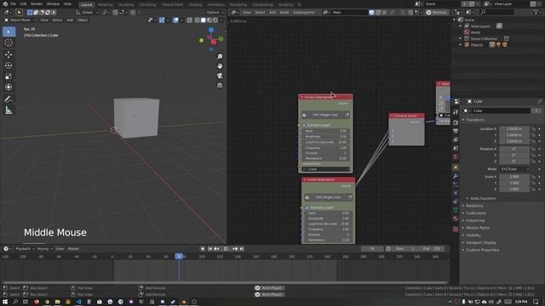Toggle lock for Rotation X
Viewport: 545px width, 306px height.
pos(534,149)
